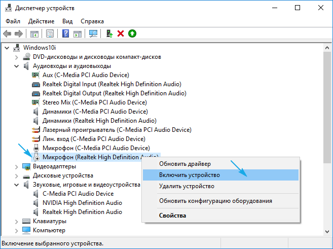Choose Включить устройство in context menu
Screen dimensions: 333x249
click(190, 175)
